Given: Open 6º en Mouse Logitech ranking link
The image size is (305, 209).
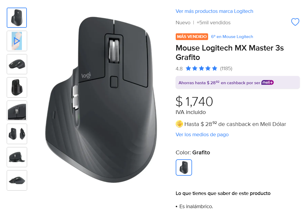Looking at the screenshot, I should pyautogui.click(x=232, y=37).
